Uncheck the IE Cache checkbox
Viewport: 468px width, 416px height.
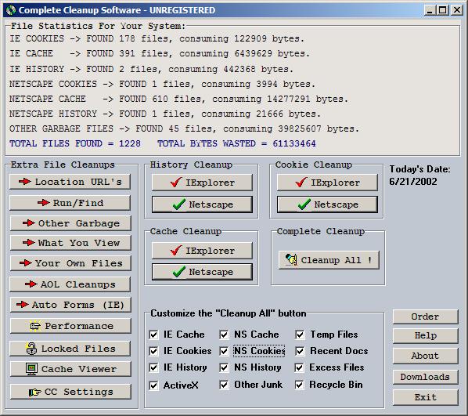click(x=153, y=335)
